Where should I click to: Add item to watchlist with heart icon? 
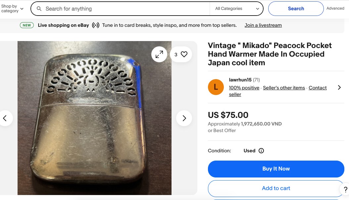tap(184, 54)
